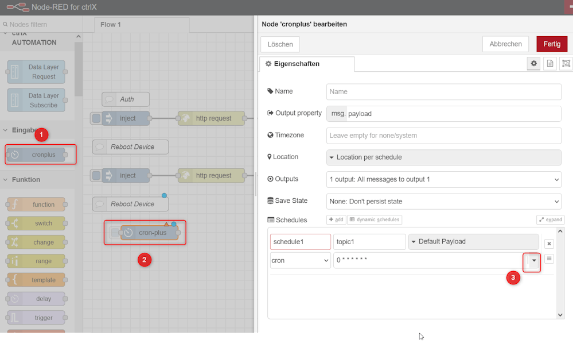Select the function node in the palette
This screenshot has width=573, height=347.
click(x=36, y=205)
